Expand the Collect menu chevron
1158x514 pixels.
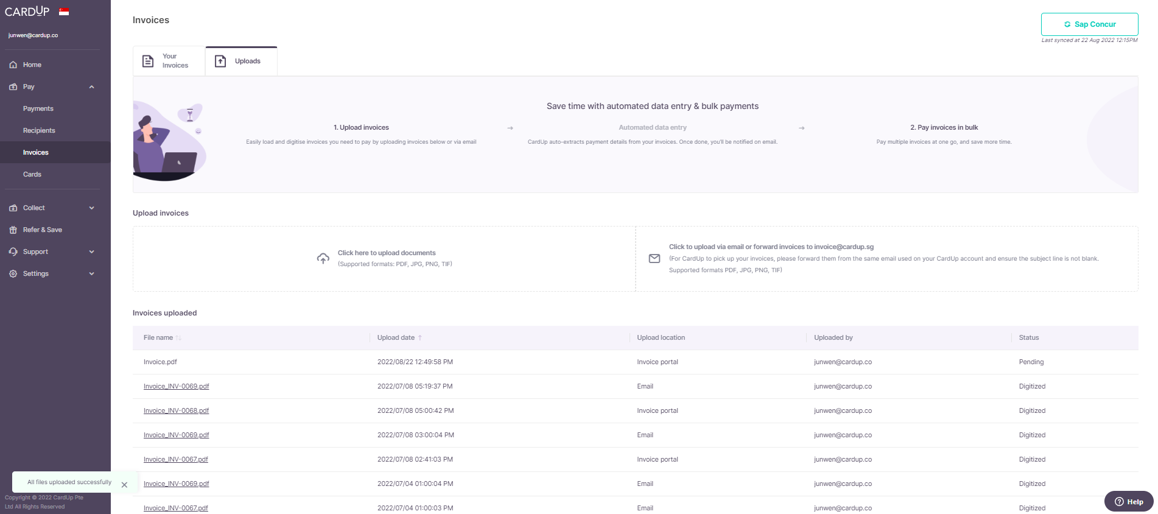pyautogui.click(x=91, y=208)
